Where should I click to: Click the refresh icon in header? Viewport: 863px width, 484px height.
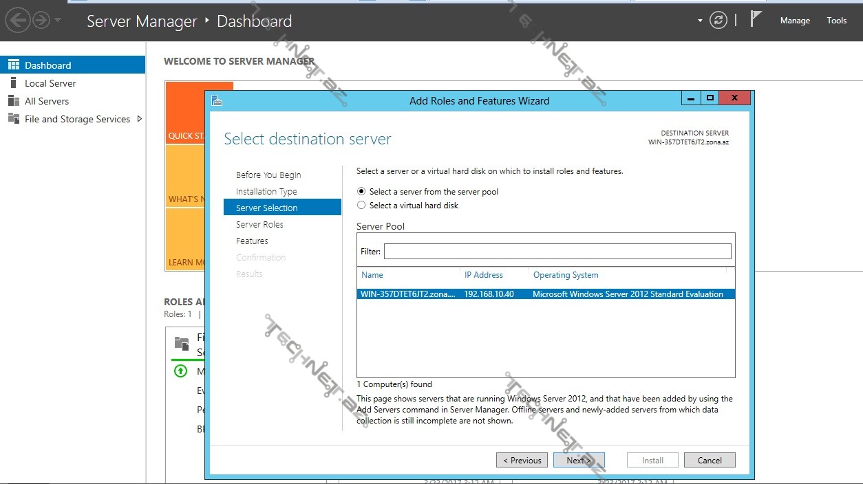[718, 21]
